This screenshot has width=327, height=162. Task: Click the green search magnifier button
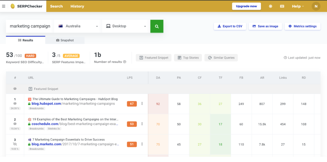pos(157,26)
